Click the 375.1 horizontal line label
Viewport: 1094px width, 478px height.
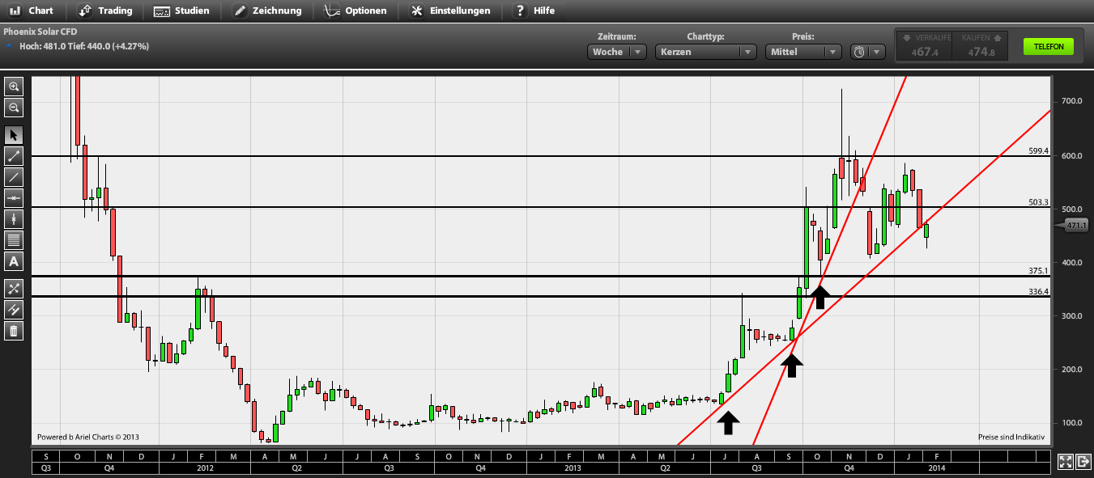(1038, 271)
